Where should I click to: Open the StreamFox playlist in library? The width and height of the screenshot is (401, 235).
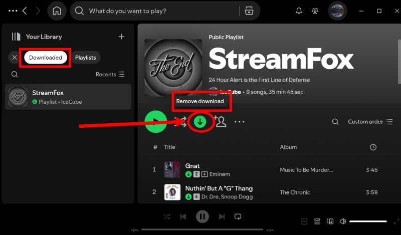68,97
